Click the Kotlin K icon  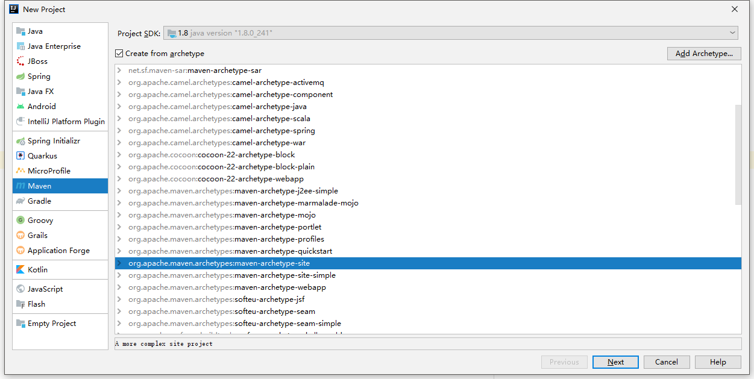pos(20,270)
